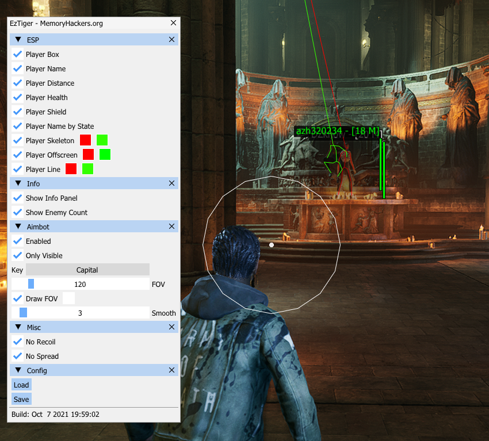The width and height of the screenshot is (489, 441).
Task: Close the Info section with its X
Action: click(x=171, y=183)
